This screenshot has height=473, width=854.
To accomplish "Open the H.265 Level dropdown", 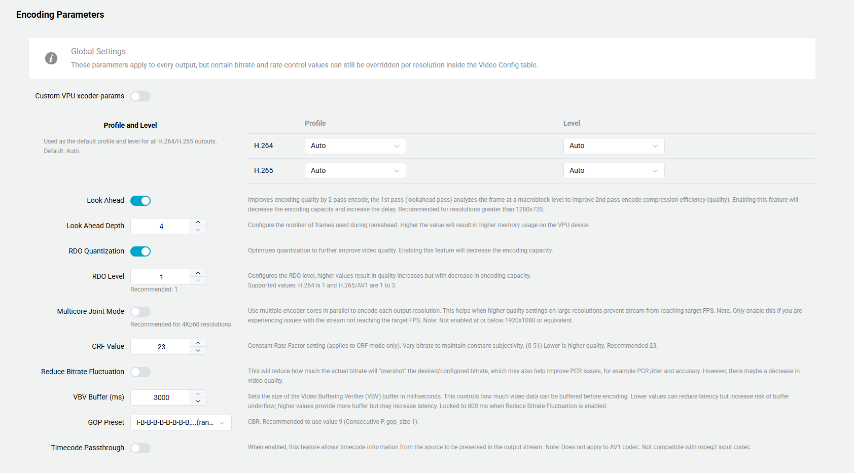I will pyautogui.click(x=614, y=171).
